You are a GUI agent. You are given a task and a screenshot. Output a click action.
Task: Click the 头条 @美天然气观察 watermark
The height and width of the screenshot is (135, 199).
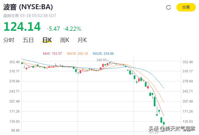tap(172, 129)
